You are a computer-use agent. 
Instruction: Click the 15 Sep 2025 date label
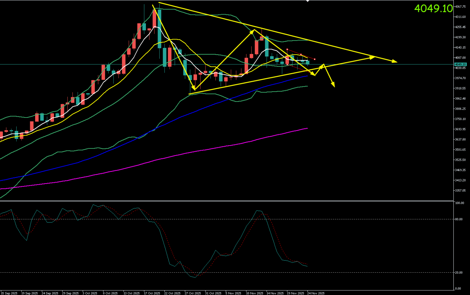[9, 293]
